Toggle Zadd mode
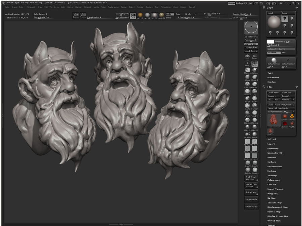This screenshot has width=302, height=226. [x=170, y=14]
